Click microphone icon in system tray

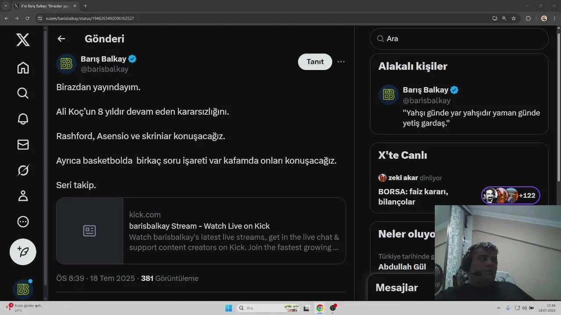tap(508, 308)
